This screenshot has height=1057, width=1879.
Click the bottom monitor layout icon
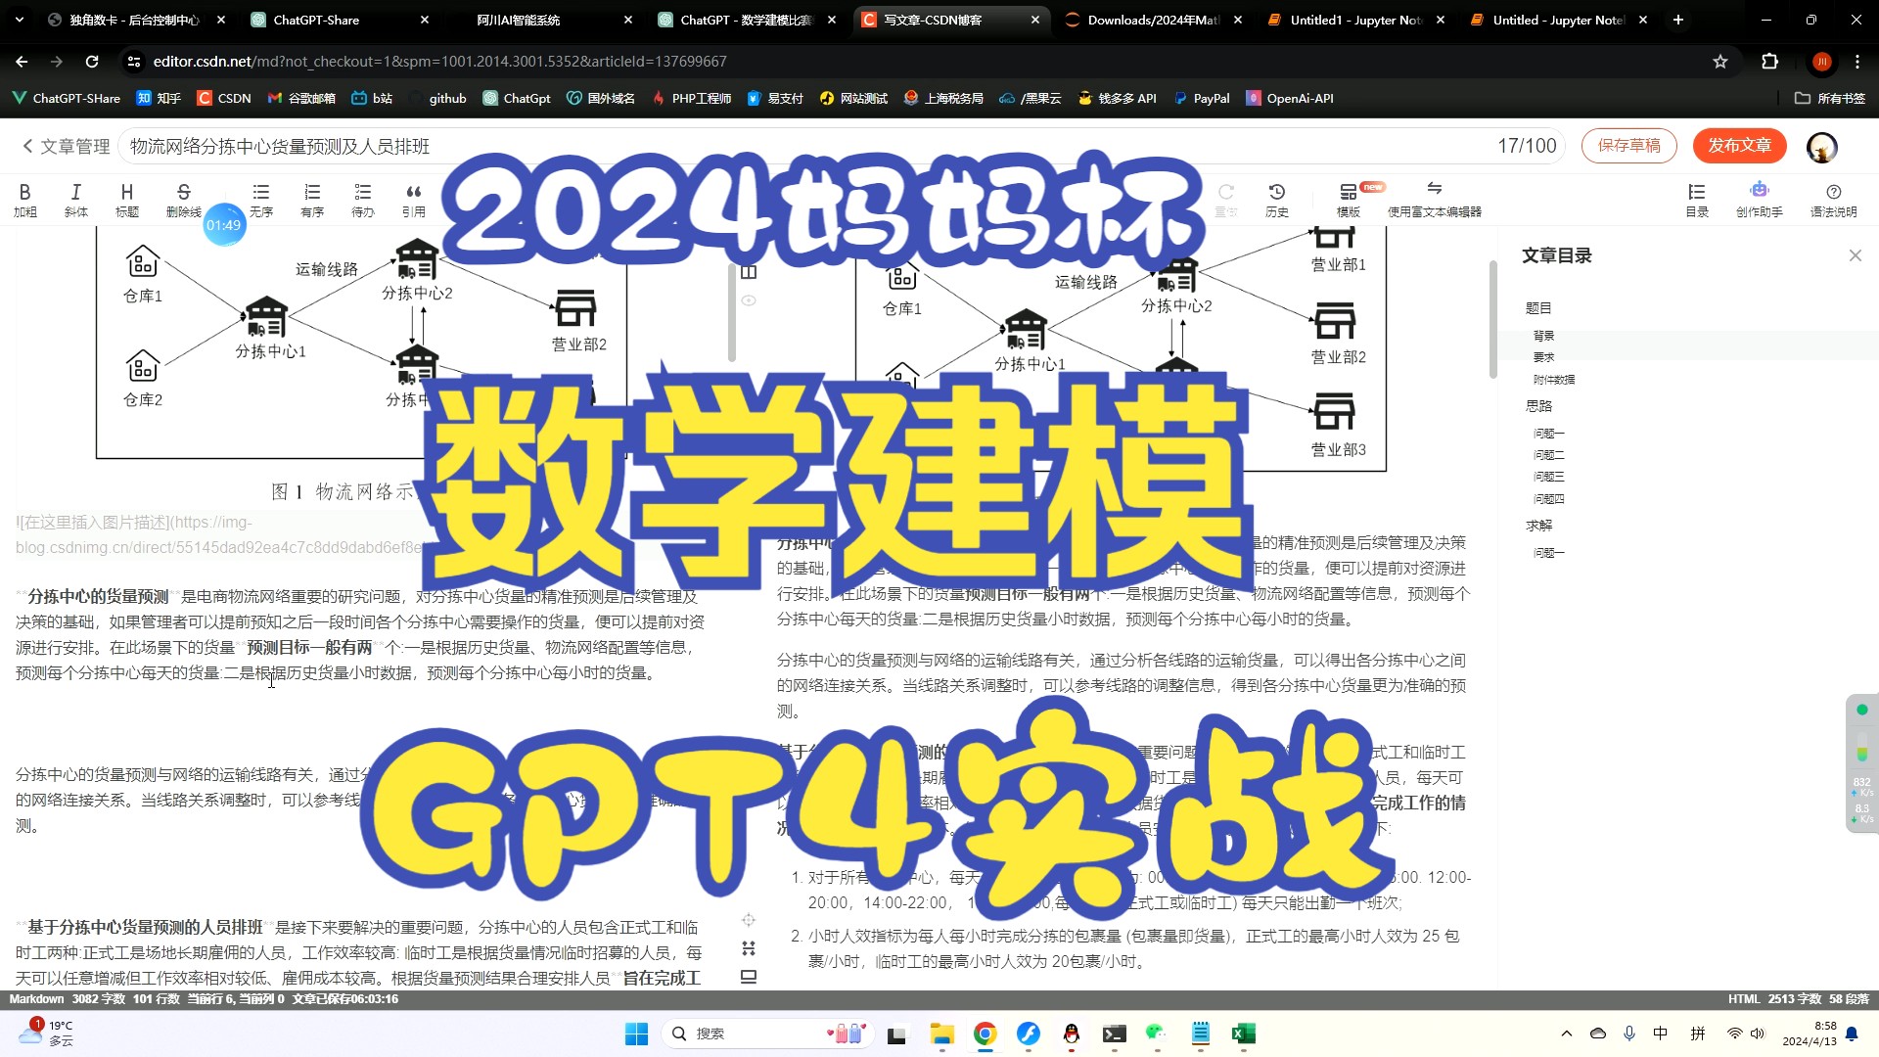pyautogui.click(x=749, y=977)
